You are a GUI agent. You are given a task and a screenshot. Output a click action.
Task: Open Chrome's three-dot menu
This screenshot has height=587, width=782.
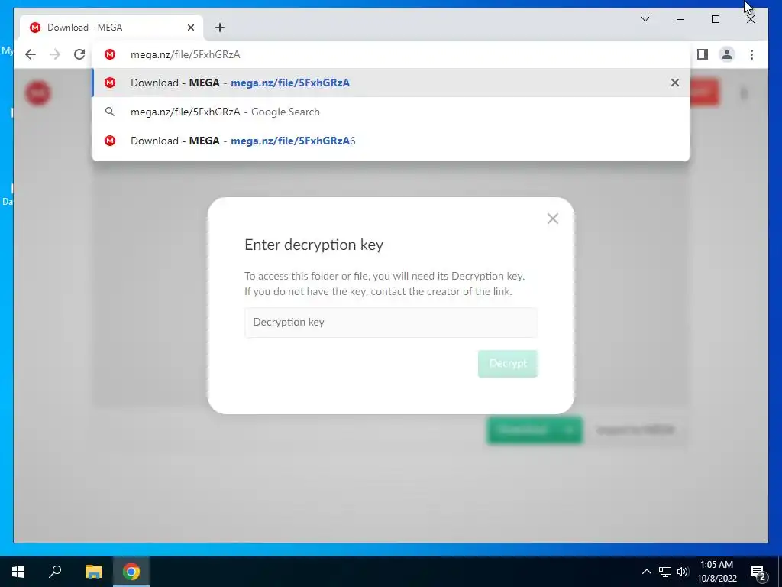click(751, 54)
